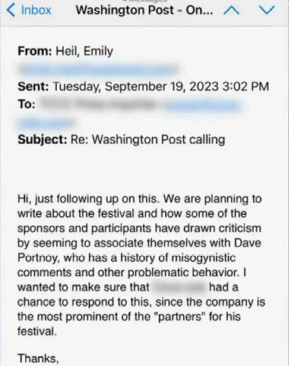Jump to next message with down arrow
This screenshot has height=366, width=289.
point(267,10)
